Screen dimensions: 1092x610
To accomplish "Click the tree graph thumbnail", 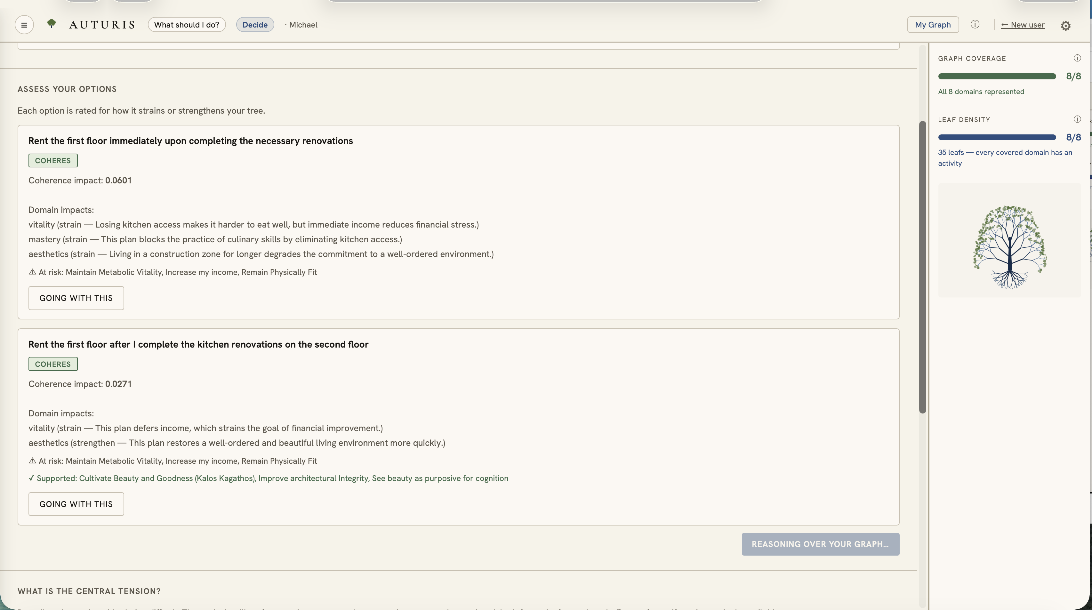I will pos(1009,240).
